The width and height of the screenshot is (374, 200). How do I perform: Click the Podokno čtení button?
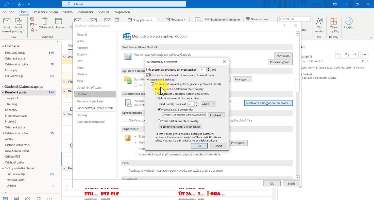pos(280,62)
